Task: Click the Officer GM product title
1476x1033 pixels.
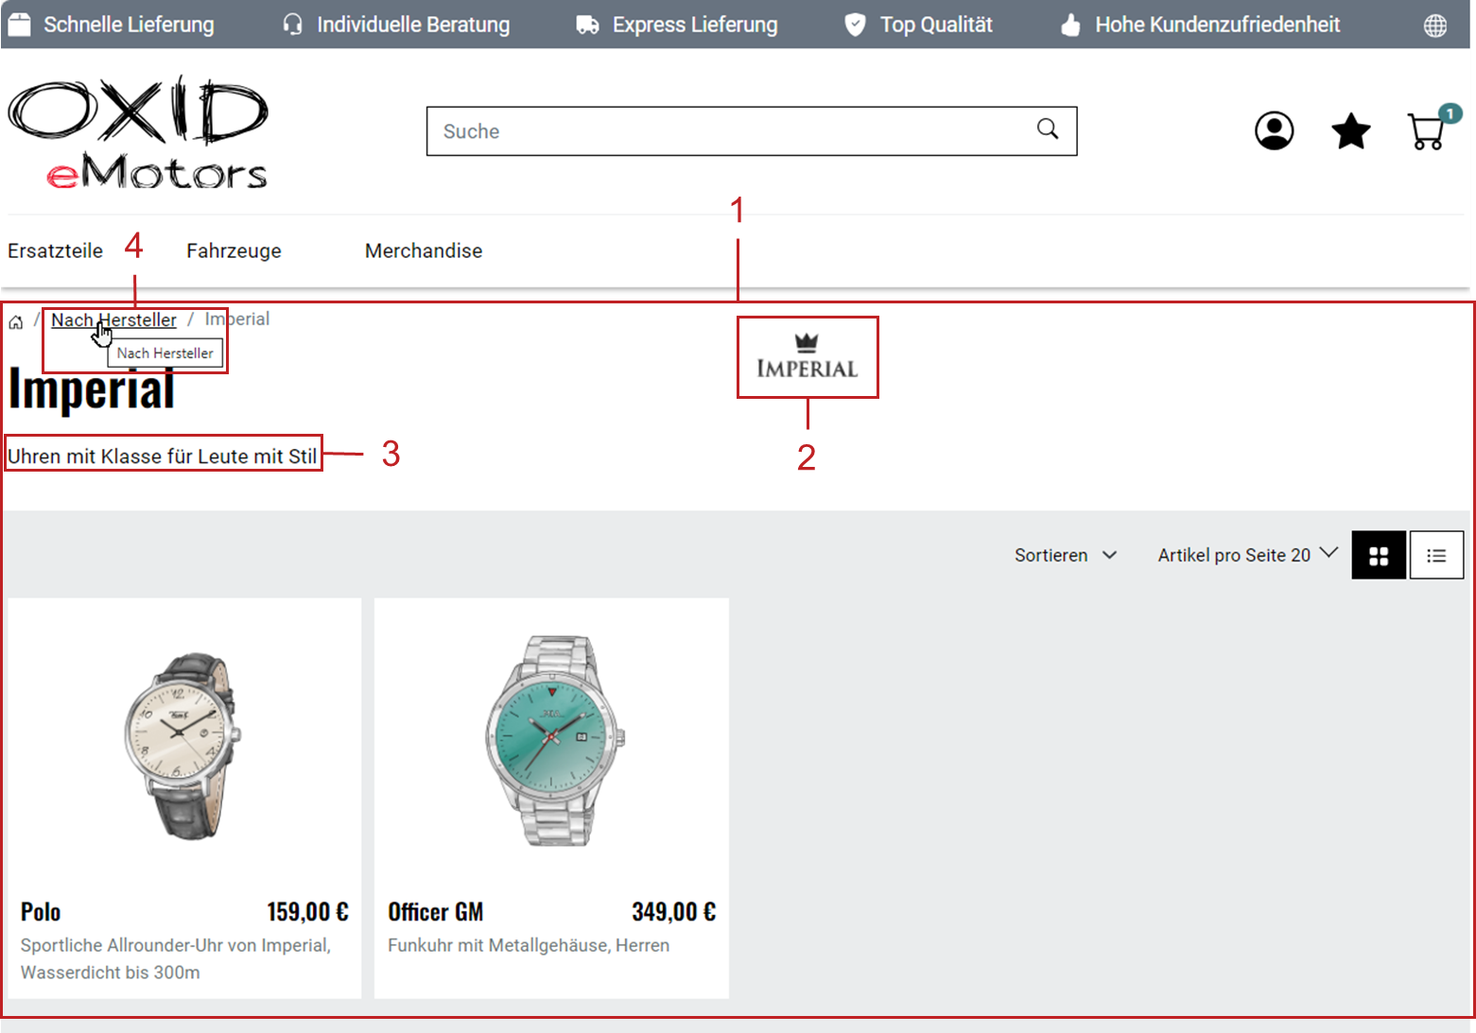Action: coord(435,911)
